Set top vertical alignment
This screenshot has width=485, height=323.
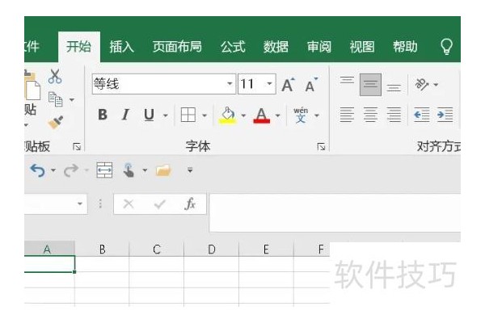[x=347, y=81]
